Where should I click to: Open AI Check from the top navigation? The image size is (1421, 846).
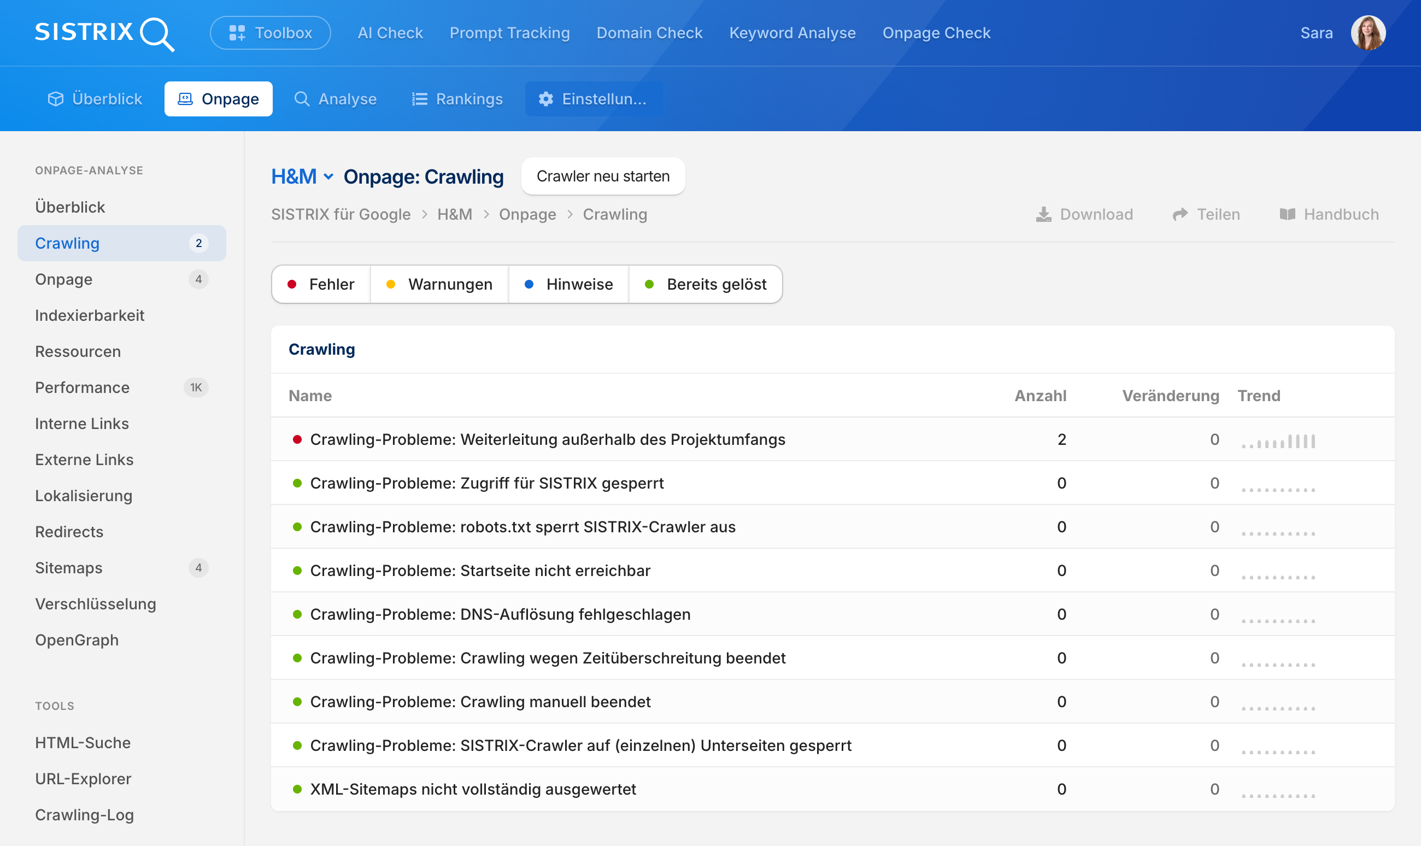pyautogui.click(x=390, y=33)
